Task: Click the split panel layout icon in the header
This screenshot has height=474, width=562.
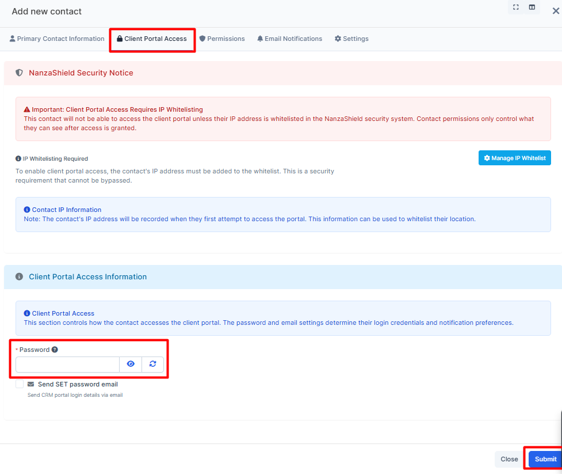Action: 532,7
